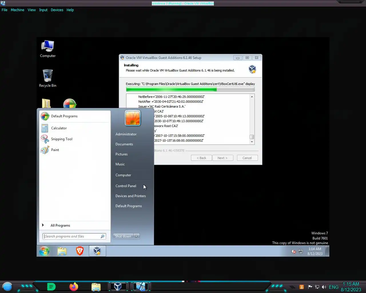Select log line "Issuer='AC Raíz Certicámara S.A.'"
Screen dimensions: 366x293
click(x=162, y=106)
